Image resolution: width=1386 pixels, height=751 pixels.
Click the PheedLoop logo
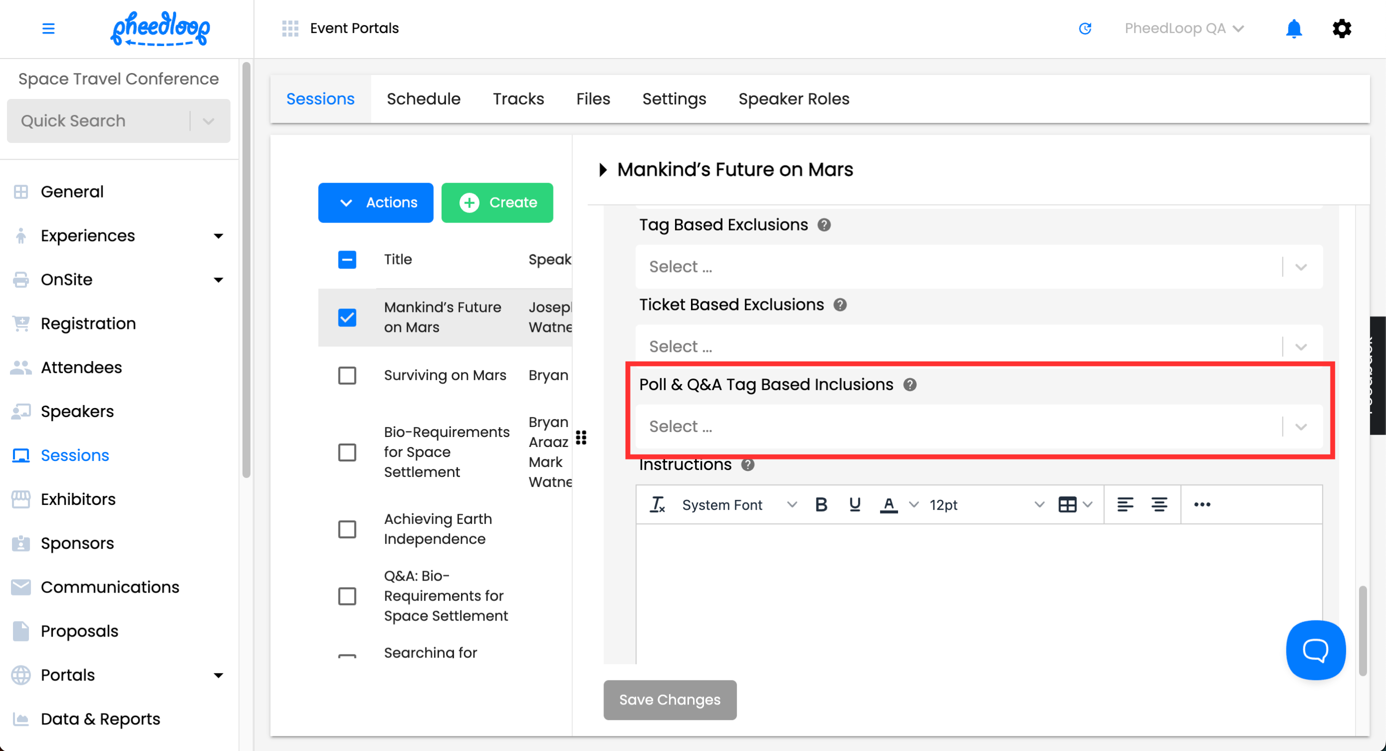point(160,28)
